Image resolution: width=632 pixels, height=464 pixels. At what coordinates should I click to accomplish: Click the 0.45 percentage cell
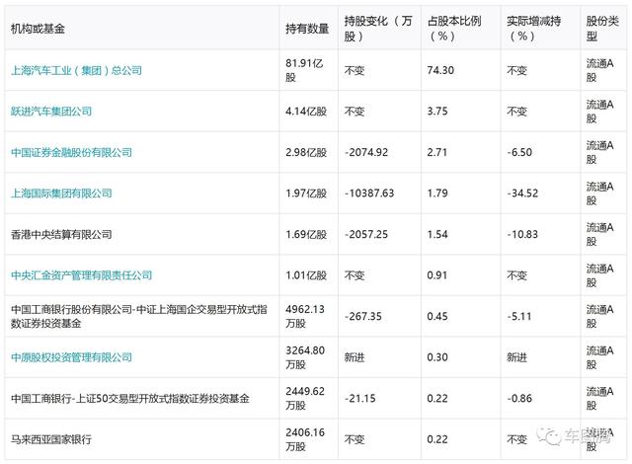coord(437,316)
